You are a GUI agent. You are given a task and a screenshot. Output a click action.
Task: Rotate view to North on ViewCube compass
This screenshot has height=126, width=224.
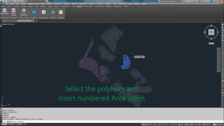(211, 26)
